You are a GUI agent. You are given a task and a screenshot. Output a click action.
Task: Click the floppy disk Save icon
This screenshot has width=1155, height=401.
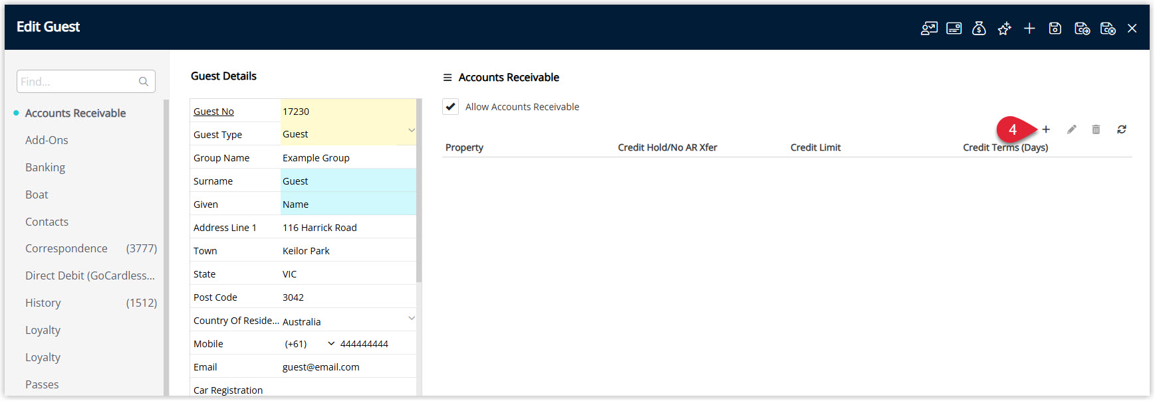[1055, 29]
